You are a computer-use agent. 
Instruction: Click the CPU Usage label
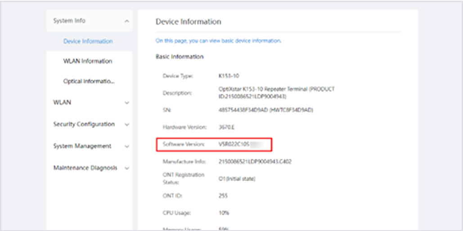coord(176,213)
